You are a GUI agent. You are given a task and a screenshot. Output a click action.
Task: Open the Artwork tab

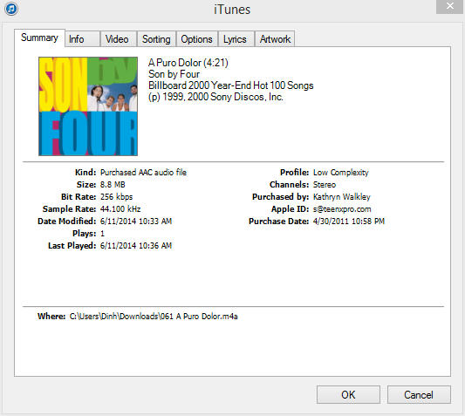(275, 39)
